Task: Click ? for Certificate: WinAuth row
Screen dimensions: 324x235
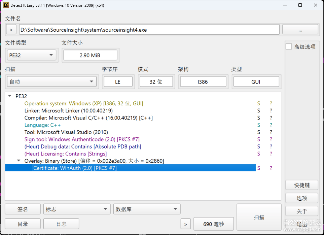Action: pos(271,168)
